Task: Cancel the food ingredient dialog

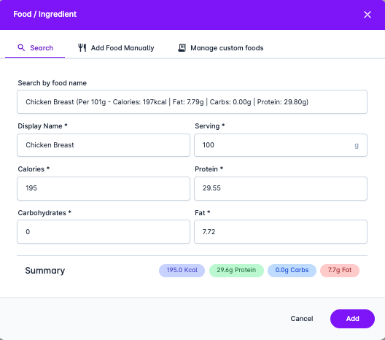Action: (x=302, y=319)
